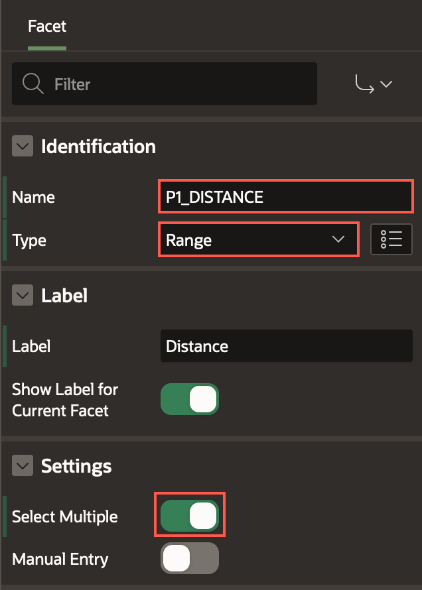Turn off the Select Multiple switch
The image size is (422, 590).
[x=190, y=516]
